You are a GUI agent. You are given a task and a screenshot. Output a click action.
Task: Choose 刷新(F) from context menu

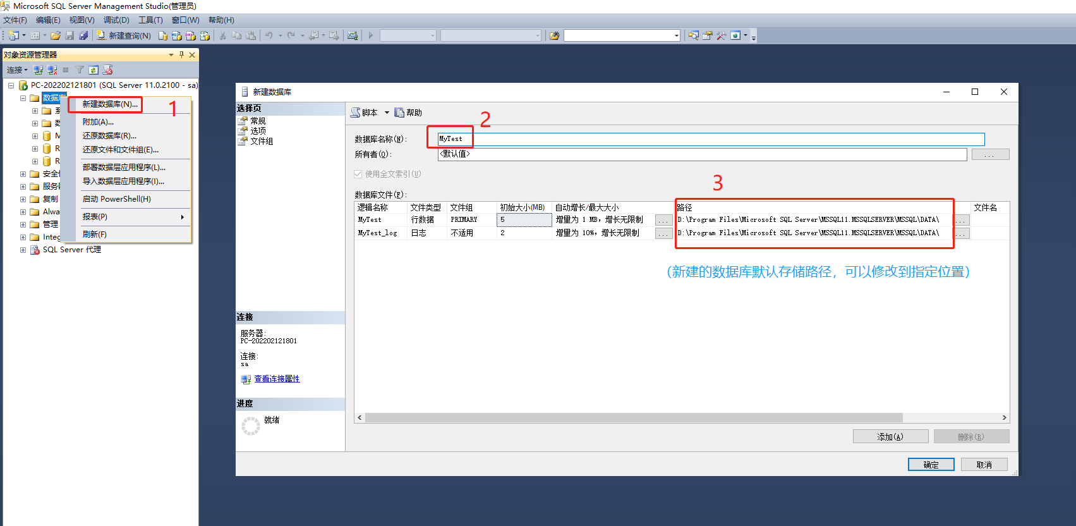pos(94,234)
